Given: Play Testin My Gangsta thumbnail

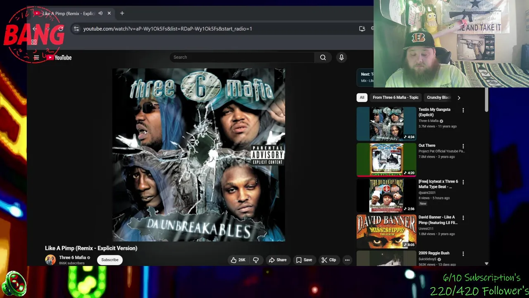Looking at the screenshot, I should click(x=386, y=124).
